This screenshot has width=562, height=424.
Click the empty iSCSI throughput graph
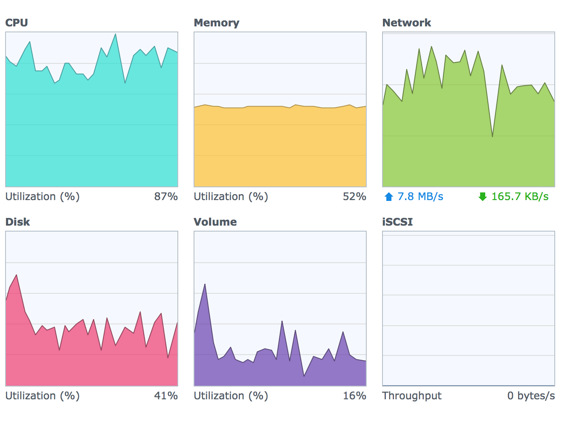(469, 309)
